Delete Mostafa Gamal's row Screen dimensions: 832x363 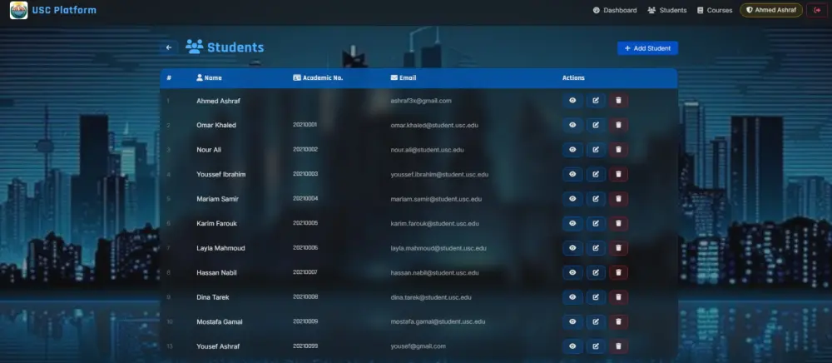618,321
